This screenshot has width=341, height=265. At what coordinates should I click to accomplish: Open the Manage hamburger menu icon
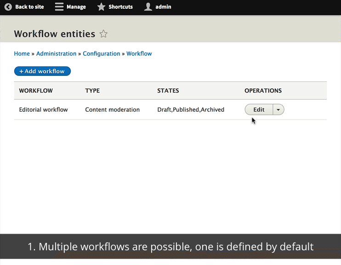tap(59, 7)
